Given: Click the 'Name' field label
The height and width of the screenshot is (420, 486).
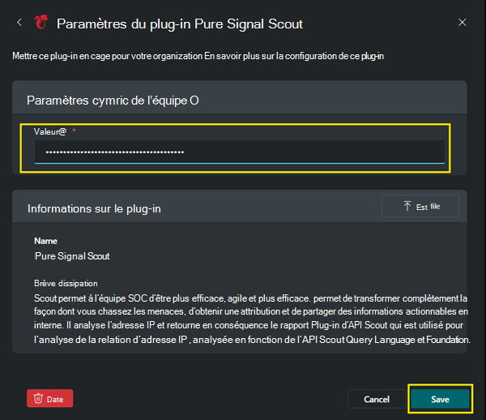Looking at the screenshot, I should coord(45,241).
